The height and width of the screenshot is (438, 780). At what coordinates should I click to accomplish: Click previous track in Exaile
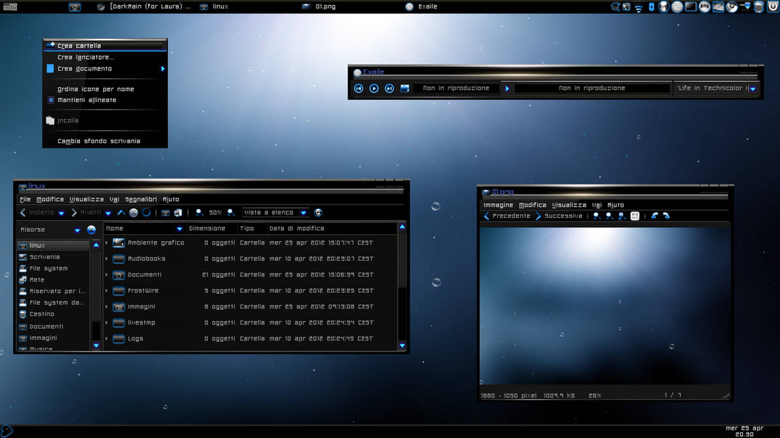click(359, 88)
